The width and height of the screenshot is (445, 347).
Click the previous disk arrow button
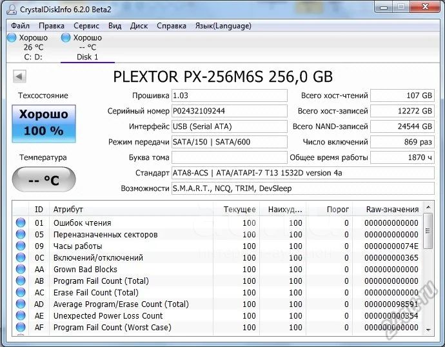(x=19, y=76)
